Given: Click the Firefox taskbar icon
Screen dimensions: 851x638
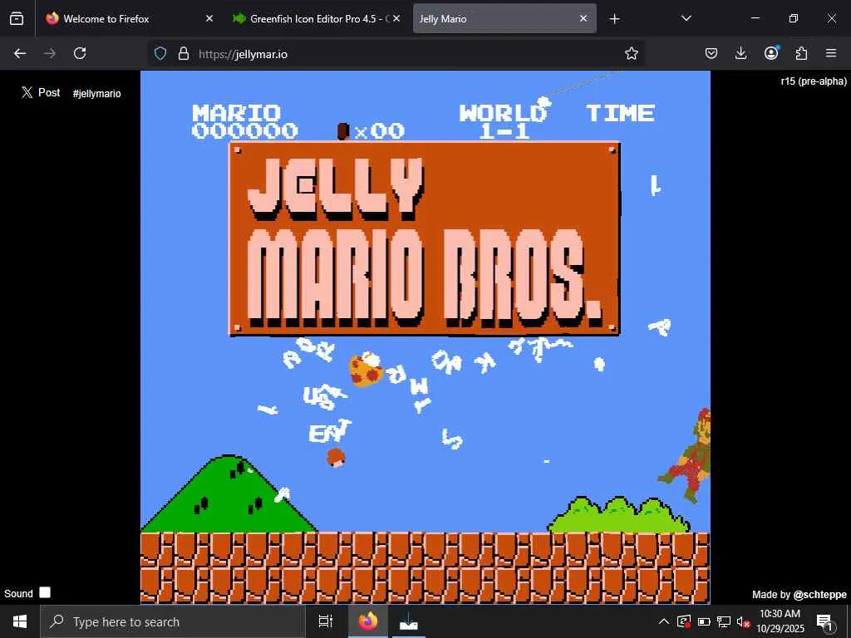Looking at the screenshot, I should point(367,621).
